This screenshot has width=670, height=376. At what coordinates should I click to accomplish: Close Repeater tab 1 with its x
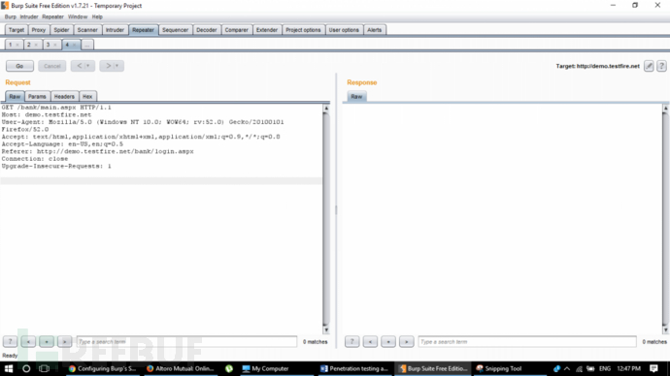[17, 45]
